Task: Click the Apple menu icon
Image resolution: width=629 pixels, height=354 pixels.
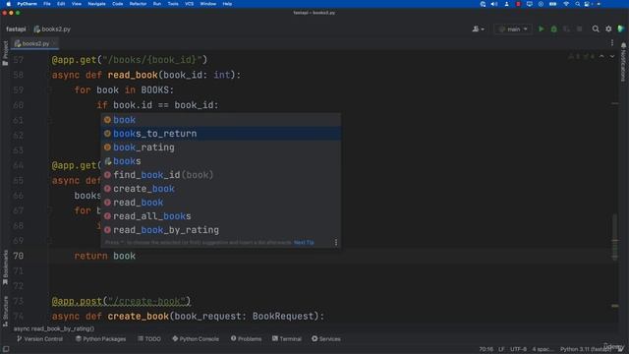Action: click(8, 4)
